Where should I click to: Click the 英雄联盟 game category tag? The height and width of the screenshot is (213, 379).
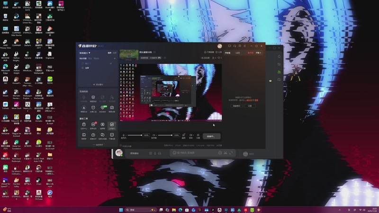tap(150, 58)
